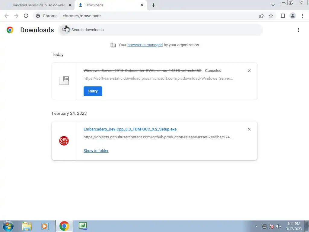
Task: Click the Chrome site info chip
Action: tap(47, 16)
